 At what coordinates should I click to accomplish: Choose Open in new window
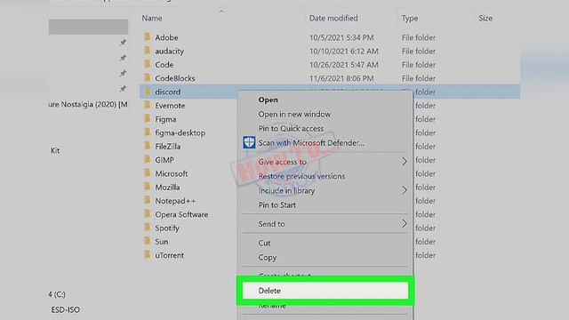(x=294, y=115)
